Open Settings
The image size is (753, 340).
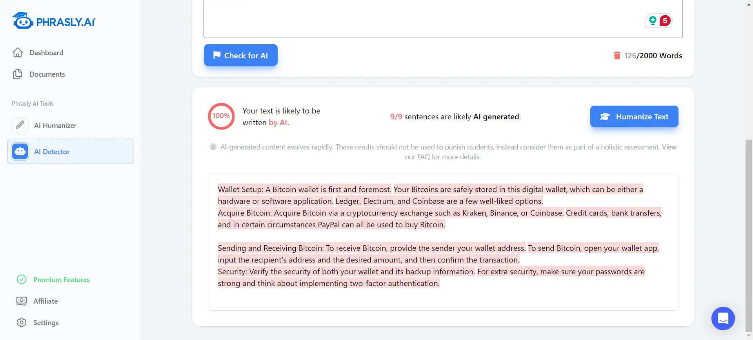46,322
